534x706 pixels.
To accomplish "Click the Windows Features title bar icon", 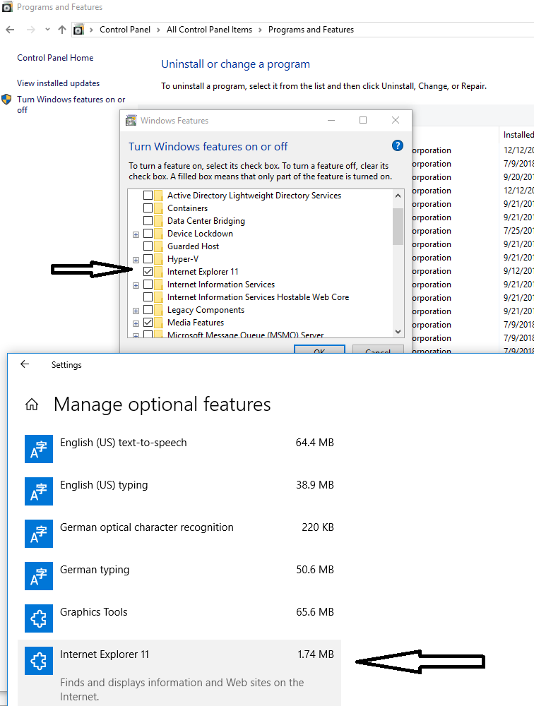I will tap(131, 121).
